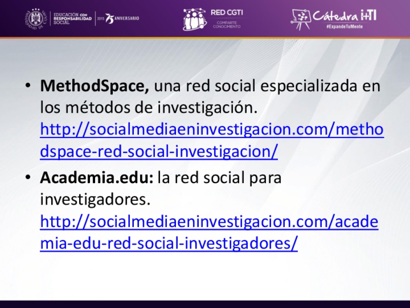Open the academia-edu-red-social-investigadores link
The width and height of the screenshot is (410, 308).
pos(169,244)
